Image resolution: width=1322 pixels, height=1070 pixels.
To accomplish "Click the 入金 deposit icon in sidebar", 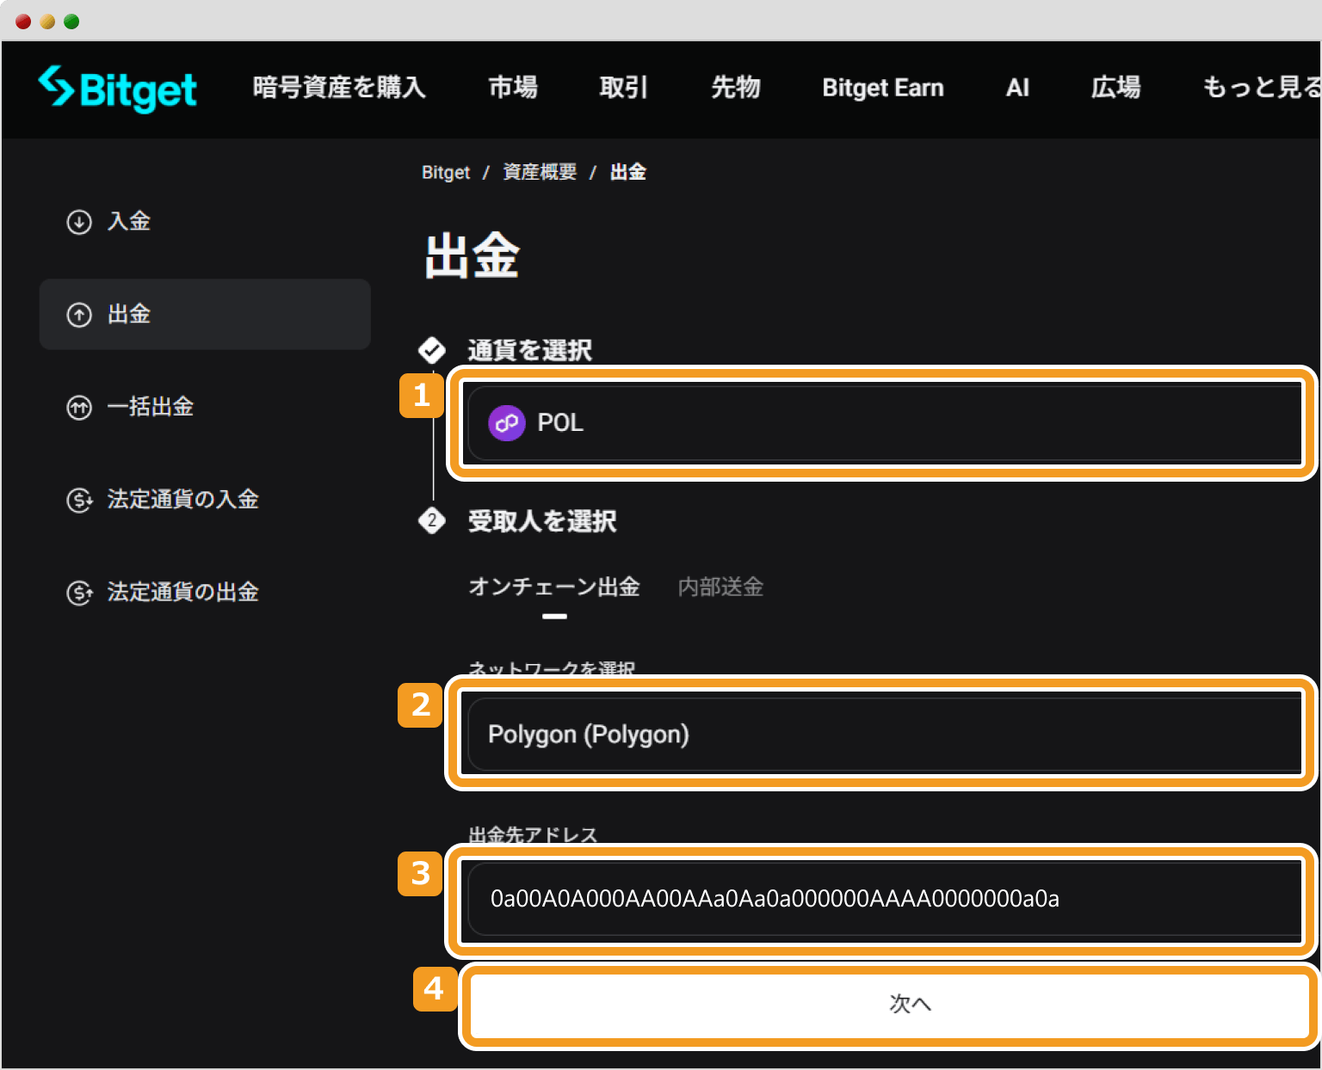I will click(79, 222).
